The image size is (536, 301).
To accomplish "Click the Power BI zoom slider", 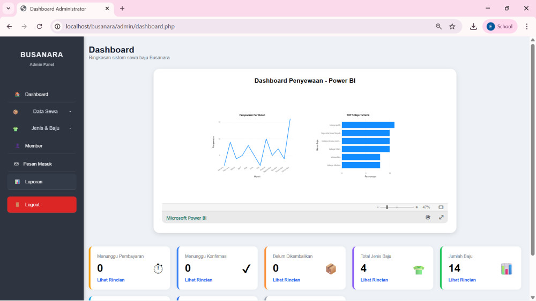I will pos(397,207).
